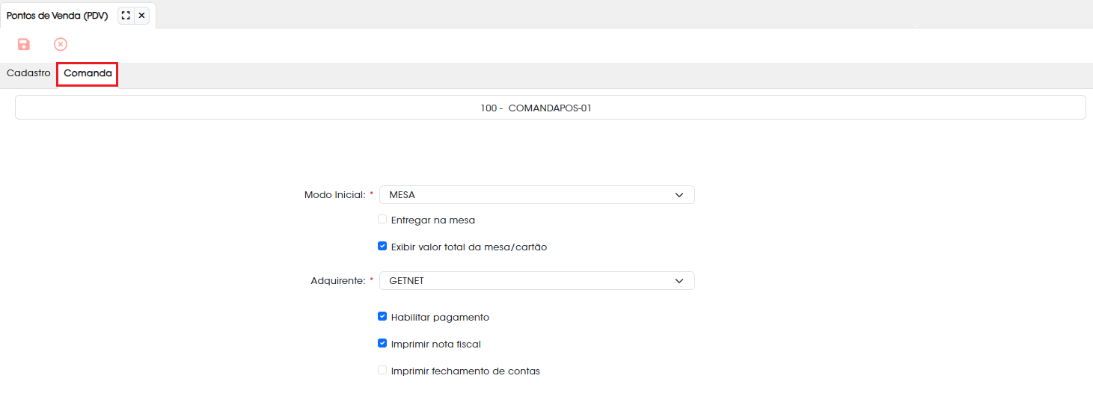Viewport: 1093px width, 417px height.
Task: Click the Adquirente label
Action: point(337,281)
